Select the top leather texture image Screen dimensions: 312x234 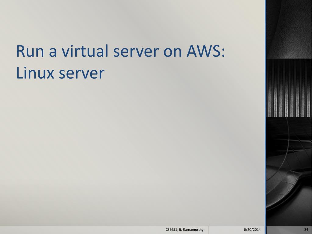click(289, 29)
